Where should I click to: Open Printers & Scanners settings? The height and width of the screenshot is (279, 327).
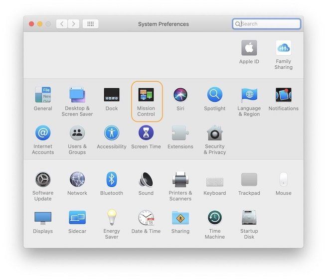pos(180,180)
